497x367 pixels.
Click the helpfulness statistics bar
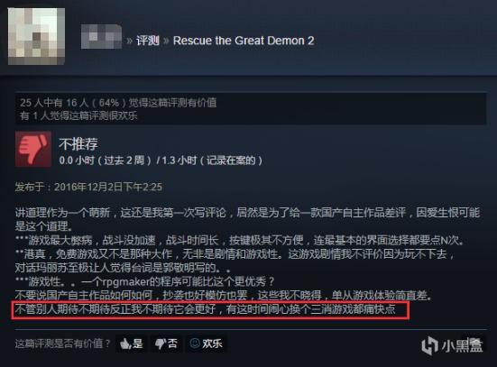point(251,109)
